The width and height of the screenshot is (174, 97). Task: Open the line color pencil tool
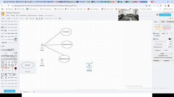pos(39,19)
